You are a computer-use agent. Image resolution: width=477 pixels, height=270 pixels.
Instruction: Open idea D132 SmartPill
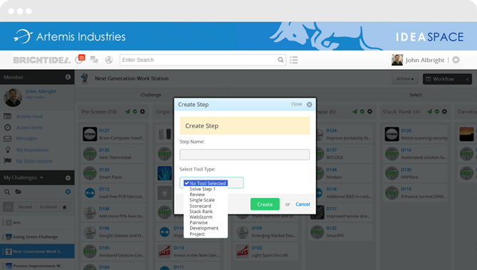coord(341,232)
